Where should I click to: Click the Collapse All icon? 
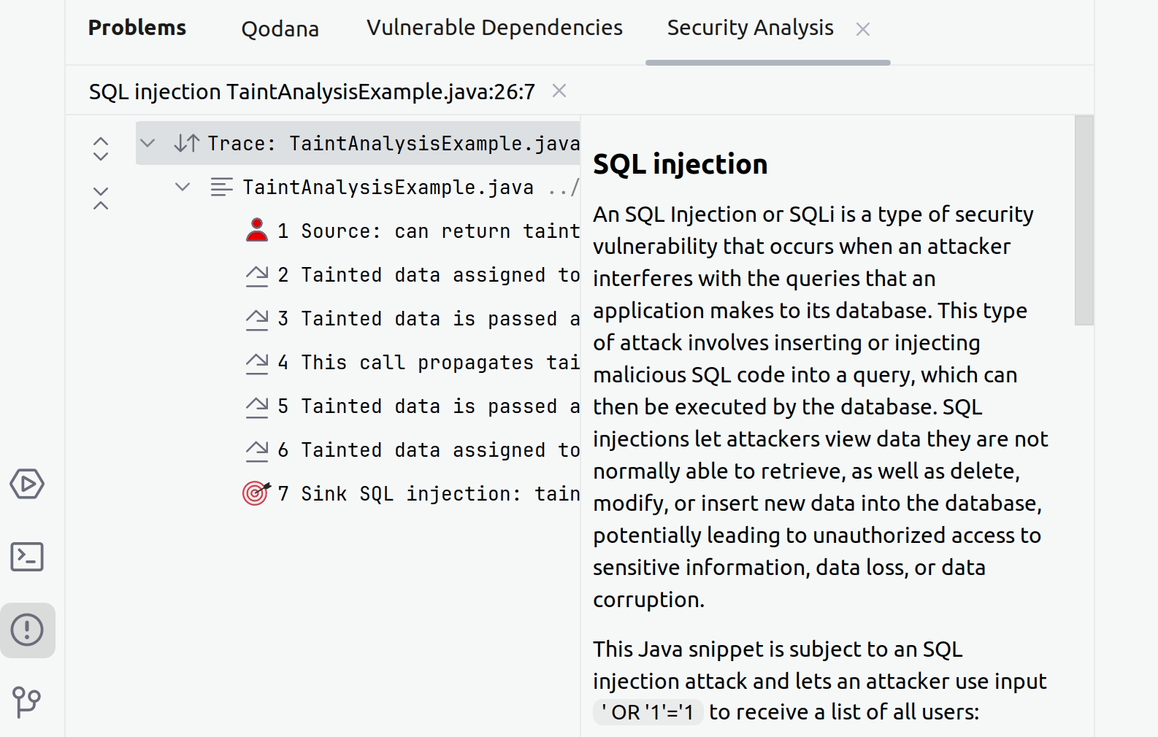pos(101,198)
